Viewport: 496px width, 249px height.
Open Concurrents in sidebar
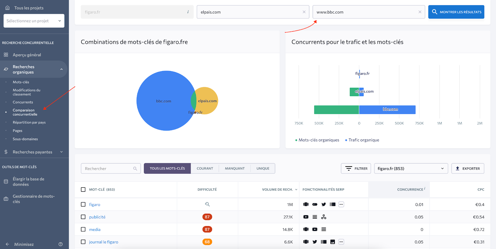(23, 102)
